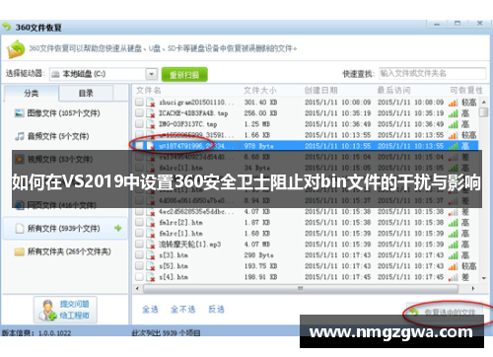Open the 本地磁盘 (C:) drive dropdown
The height and width of the screenshot is (357, 493).
tap(151, 74)
